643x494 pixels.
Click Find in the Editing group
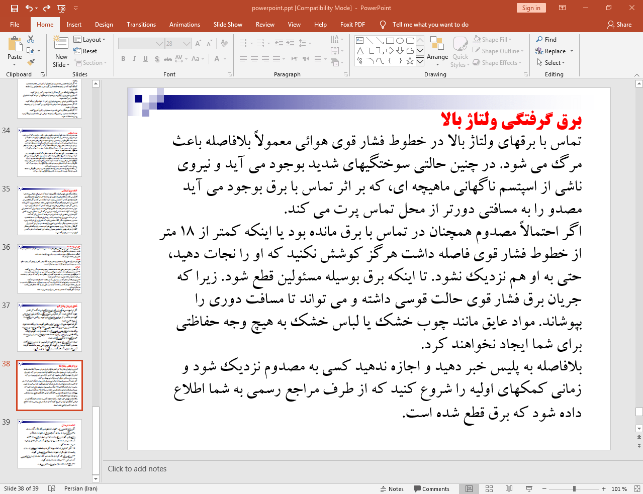tap(546, 39)
